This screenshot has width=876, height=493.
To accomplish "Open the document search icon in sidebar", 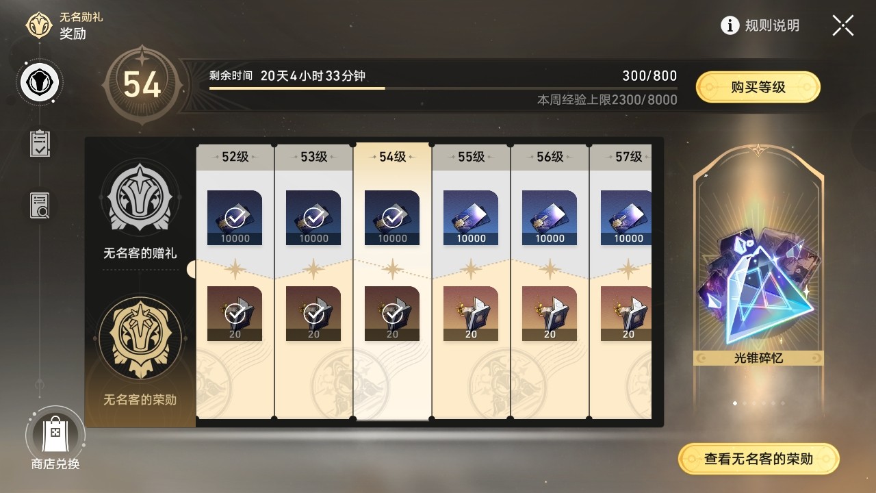I will tap(40, 205).
